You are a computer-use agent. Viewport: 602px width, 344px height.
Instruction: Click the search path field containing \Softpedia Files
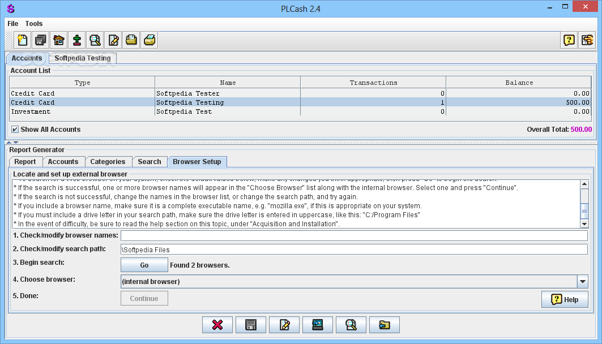tap(354, 250)
